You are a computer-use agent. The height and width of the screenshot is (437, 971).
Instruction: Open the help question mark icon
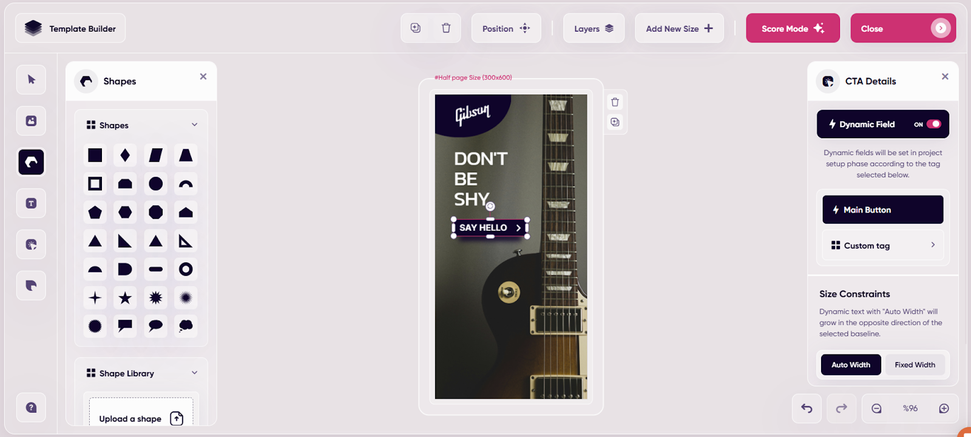(32, 407)
